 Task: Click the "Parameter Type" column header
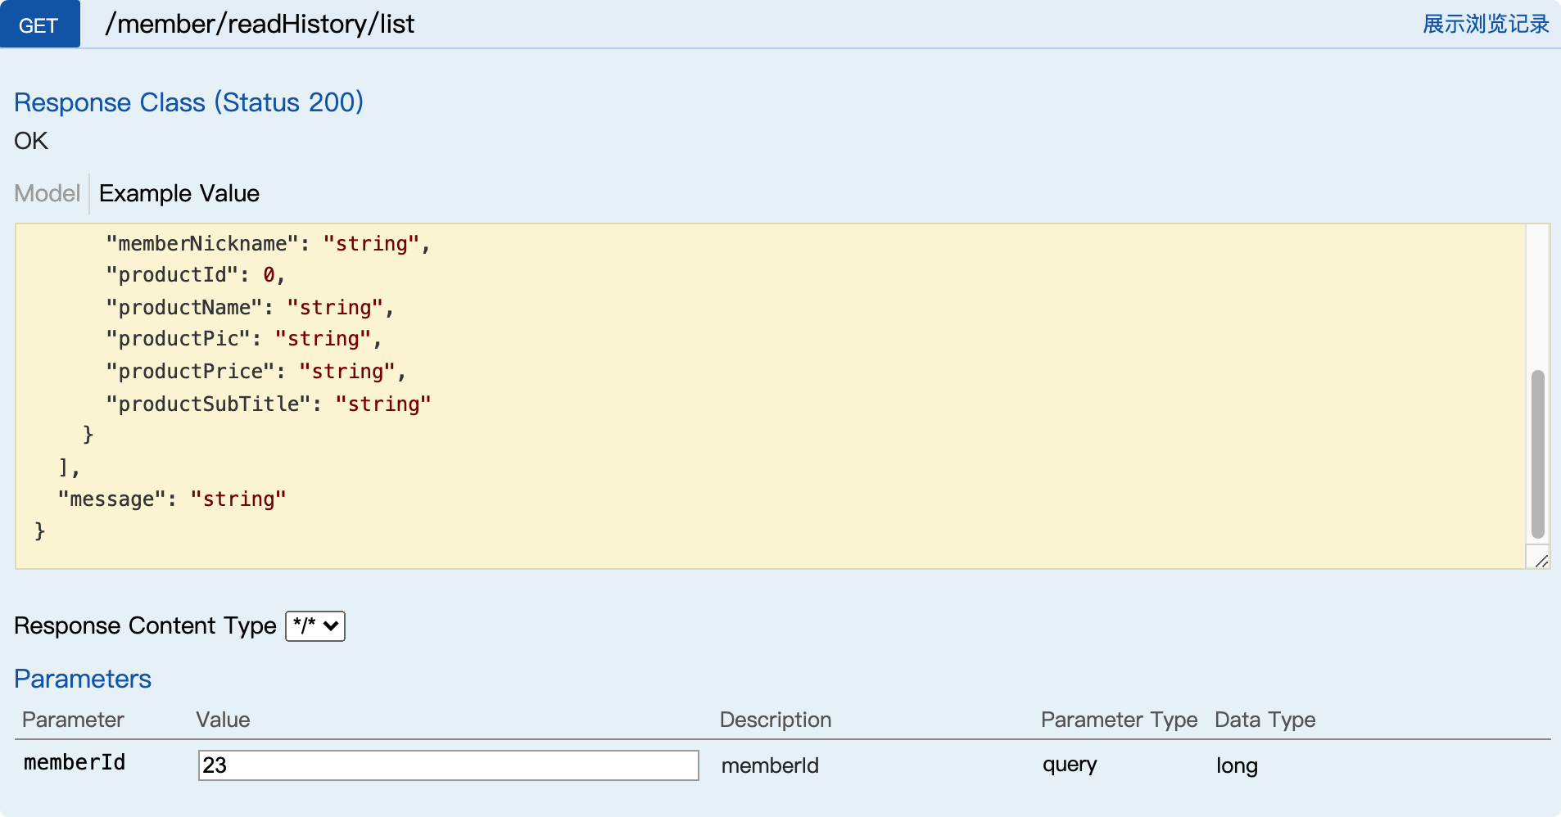[1119, 720]
